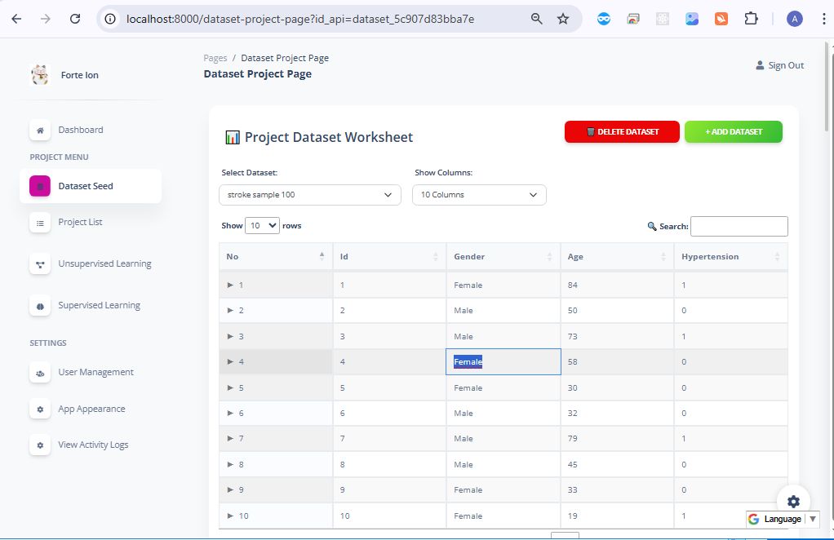Click the Supervised Learning sidebar icon
The image size is (834, 540).
(40, 306)
